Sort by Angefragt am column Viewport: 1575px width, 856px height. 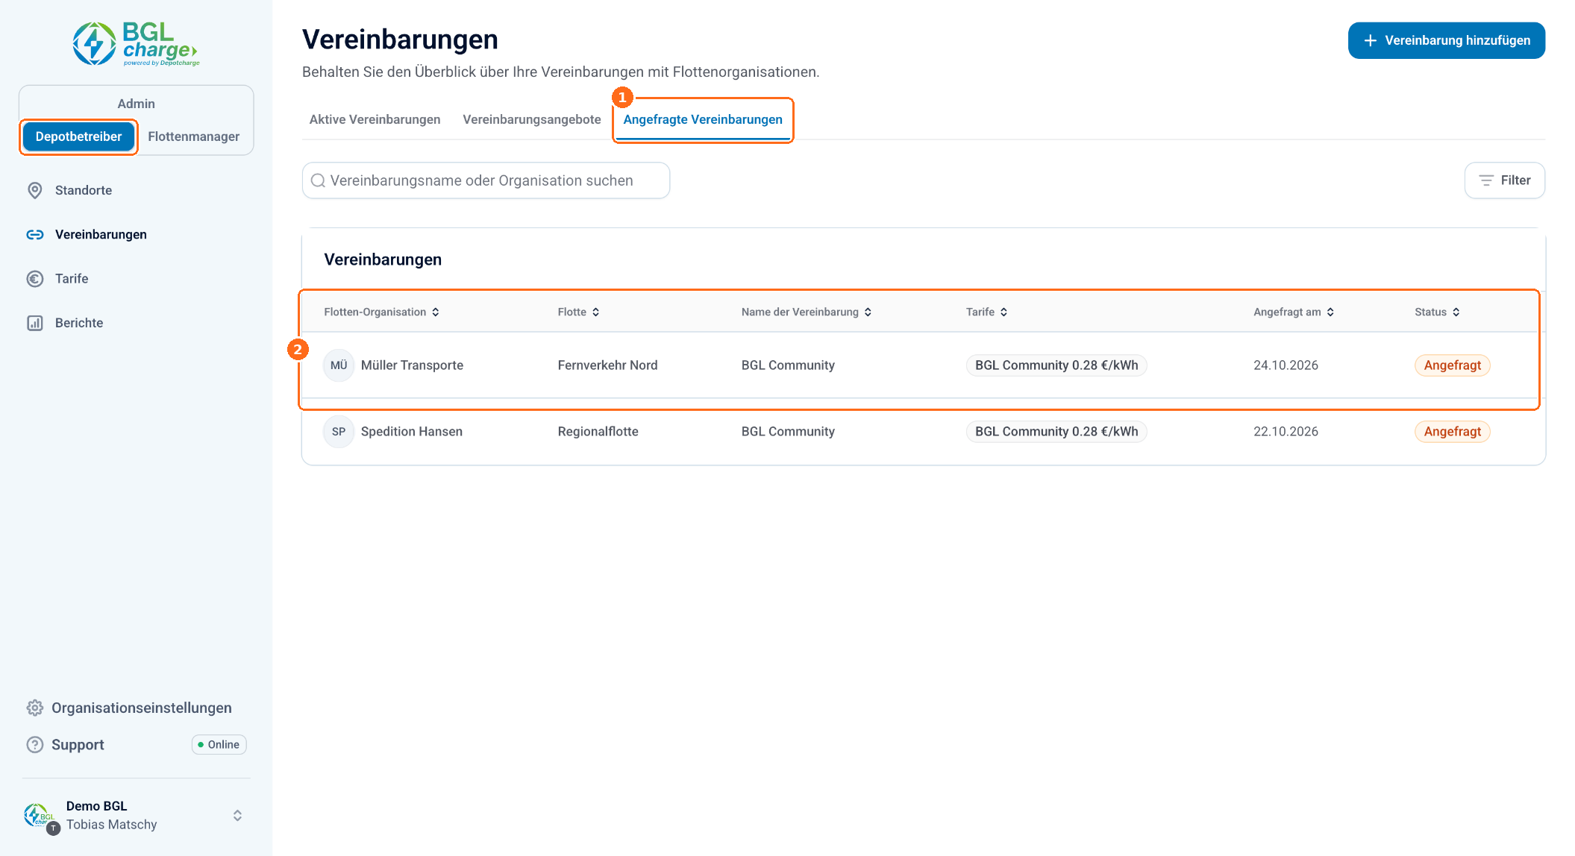(1294, 312)
